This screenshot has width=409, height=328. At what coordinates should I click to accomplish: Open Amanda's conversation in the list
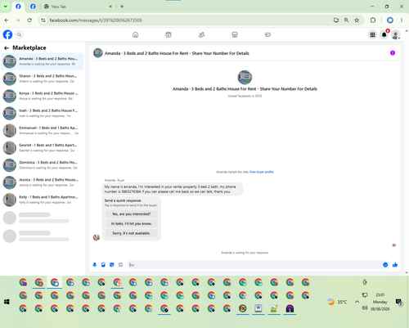43,61
